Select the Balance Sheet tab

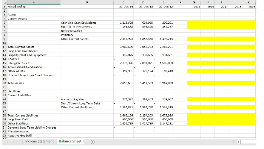(70, 141)
